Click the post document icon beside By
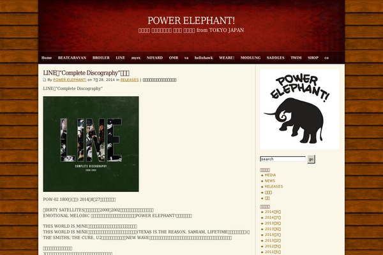The width and height of the screenshot is (383, 255). pyautogui.click(x=45, y=80)
